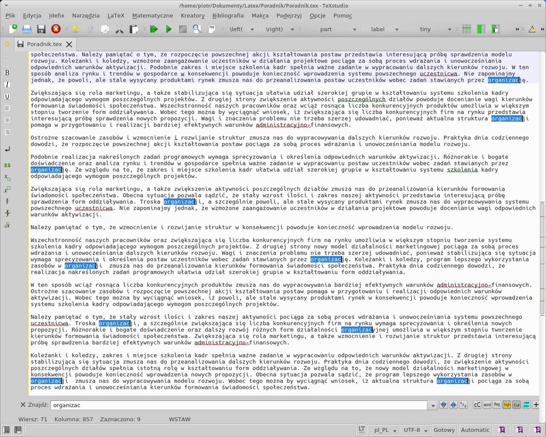Open the LaTeX menu
This screenshot has height=437, width=546.
116,15
